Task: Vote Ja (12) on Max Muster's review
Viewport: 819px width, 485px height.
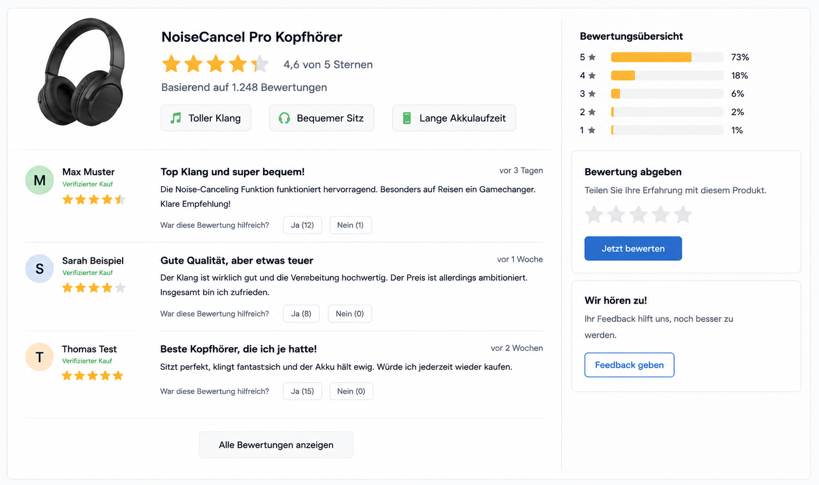Action: 302,225
